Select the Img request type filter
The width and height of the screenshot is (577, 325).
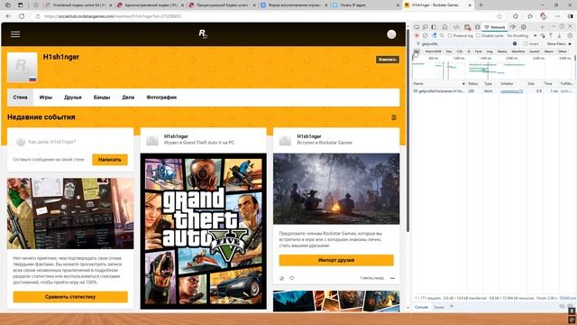point(490,51)
